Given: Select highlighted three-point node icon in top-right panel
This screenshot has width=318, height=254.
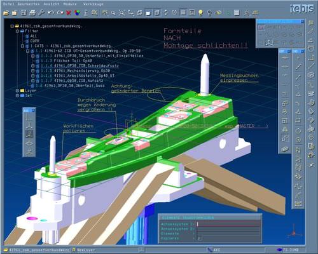Looking at the screenshot, I should click(269, 43).
